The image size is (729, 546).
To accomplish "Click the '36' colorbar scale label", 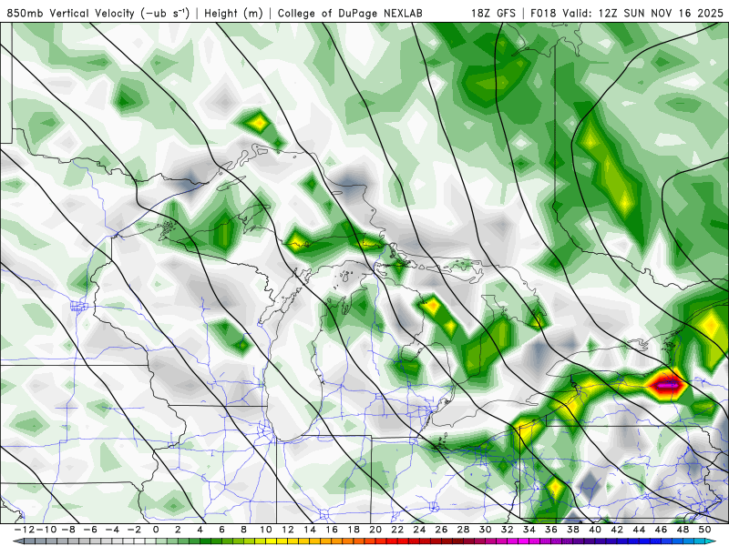I will pyautogui.click(x=551, y=530).
